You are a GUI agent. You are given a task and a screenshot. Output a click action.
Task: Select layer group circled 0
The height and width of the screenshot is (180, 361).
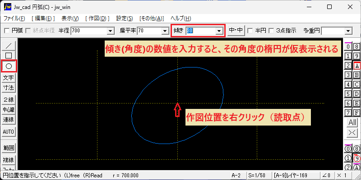pos(348,149)
